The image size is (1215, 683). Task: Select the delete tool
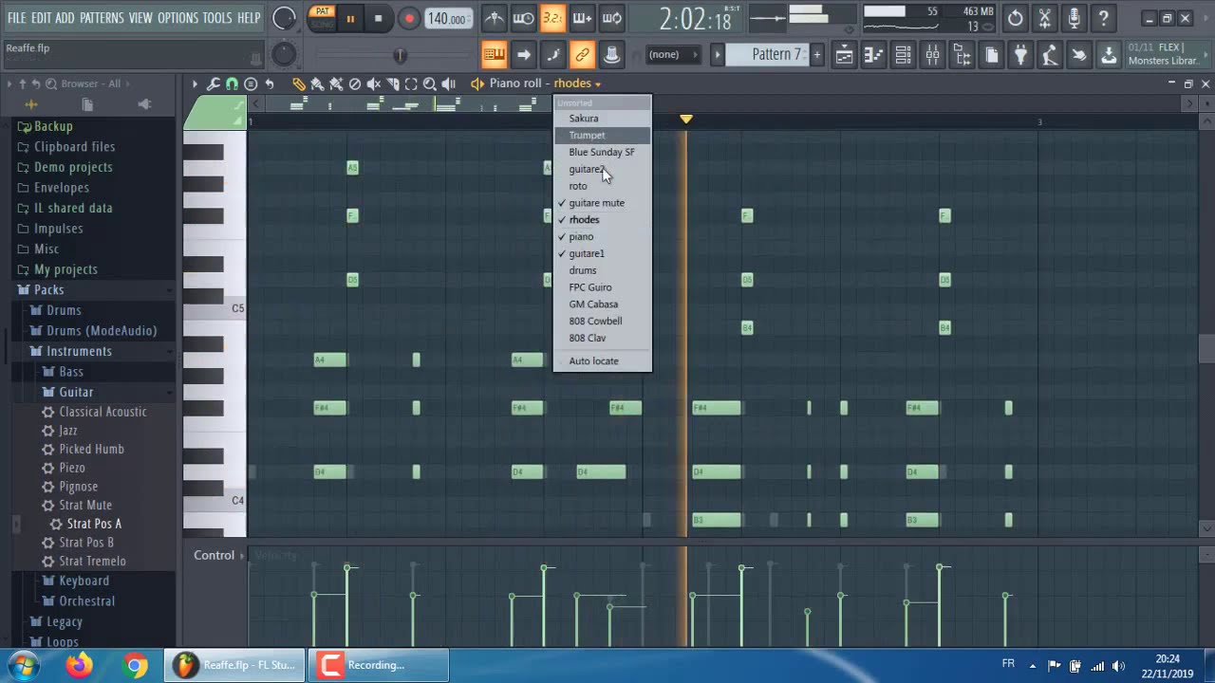pyautogui.click(x=355, y=83)
